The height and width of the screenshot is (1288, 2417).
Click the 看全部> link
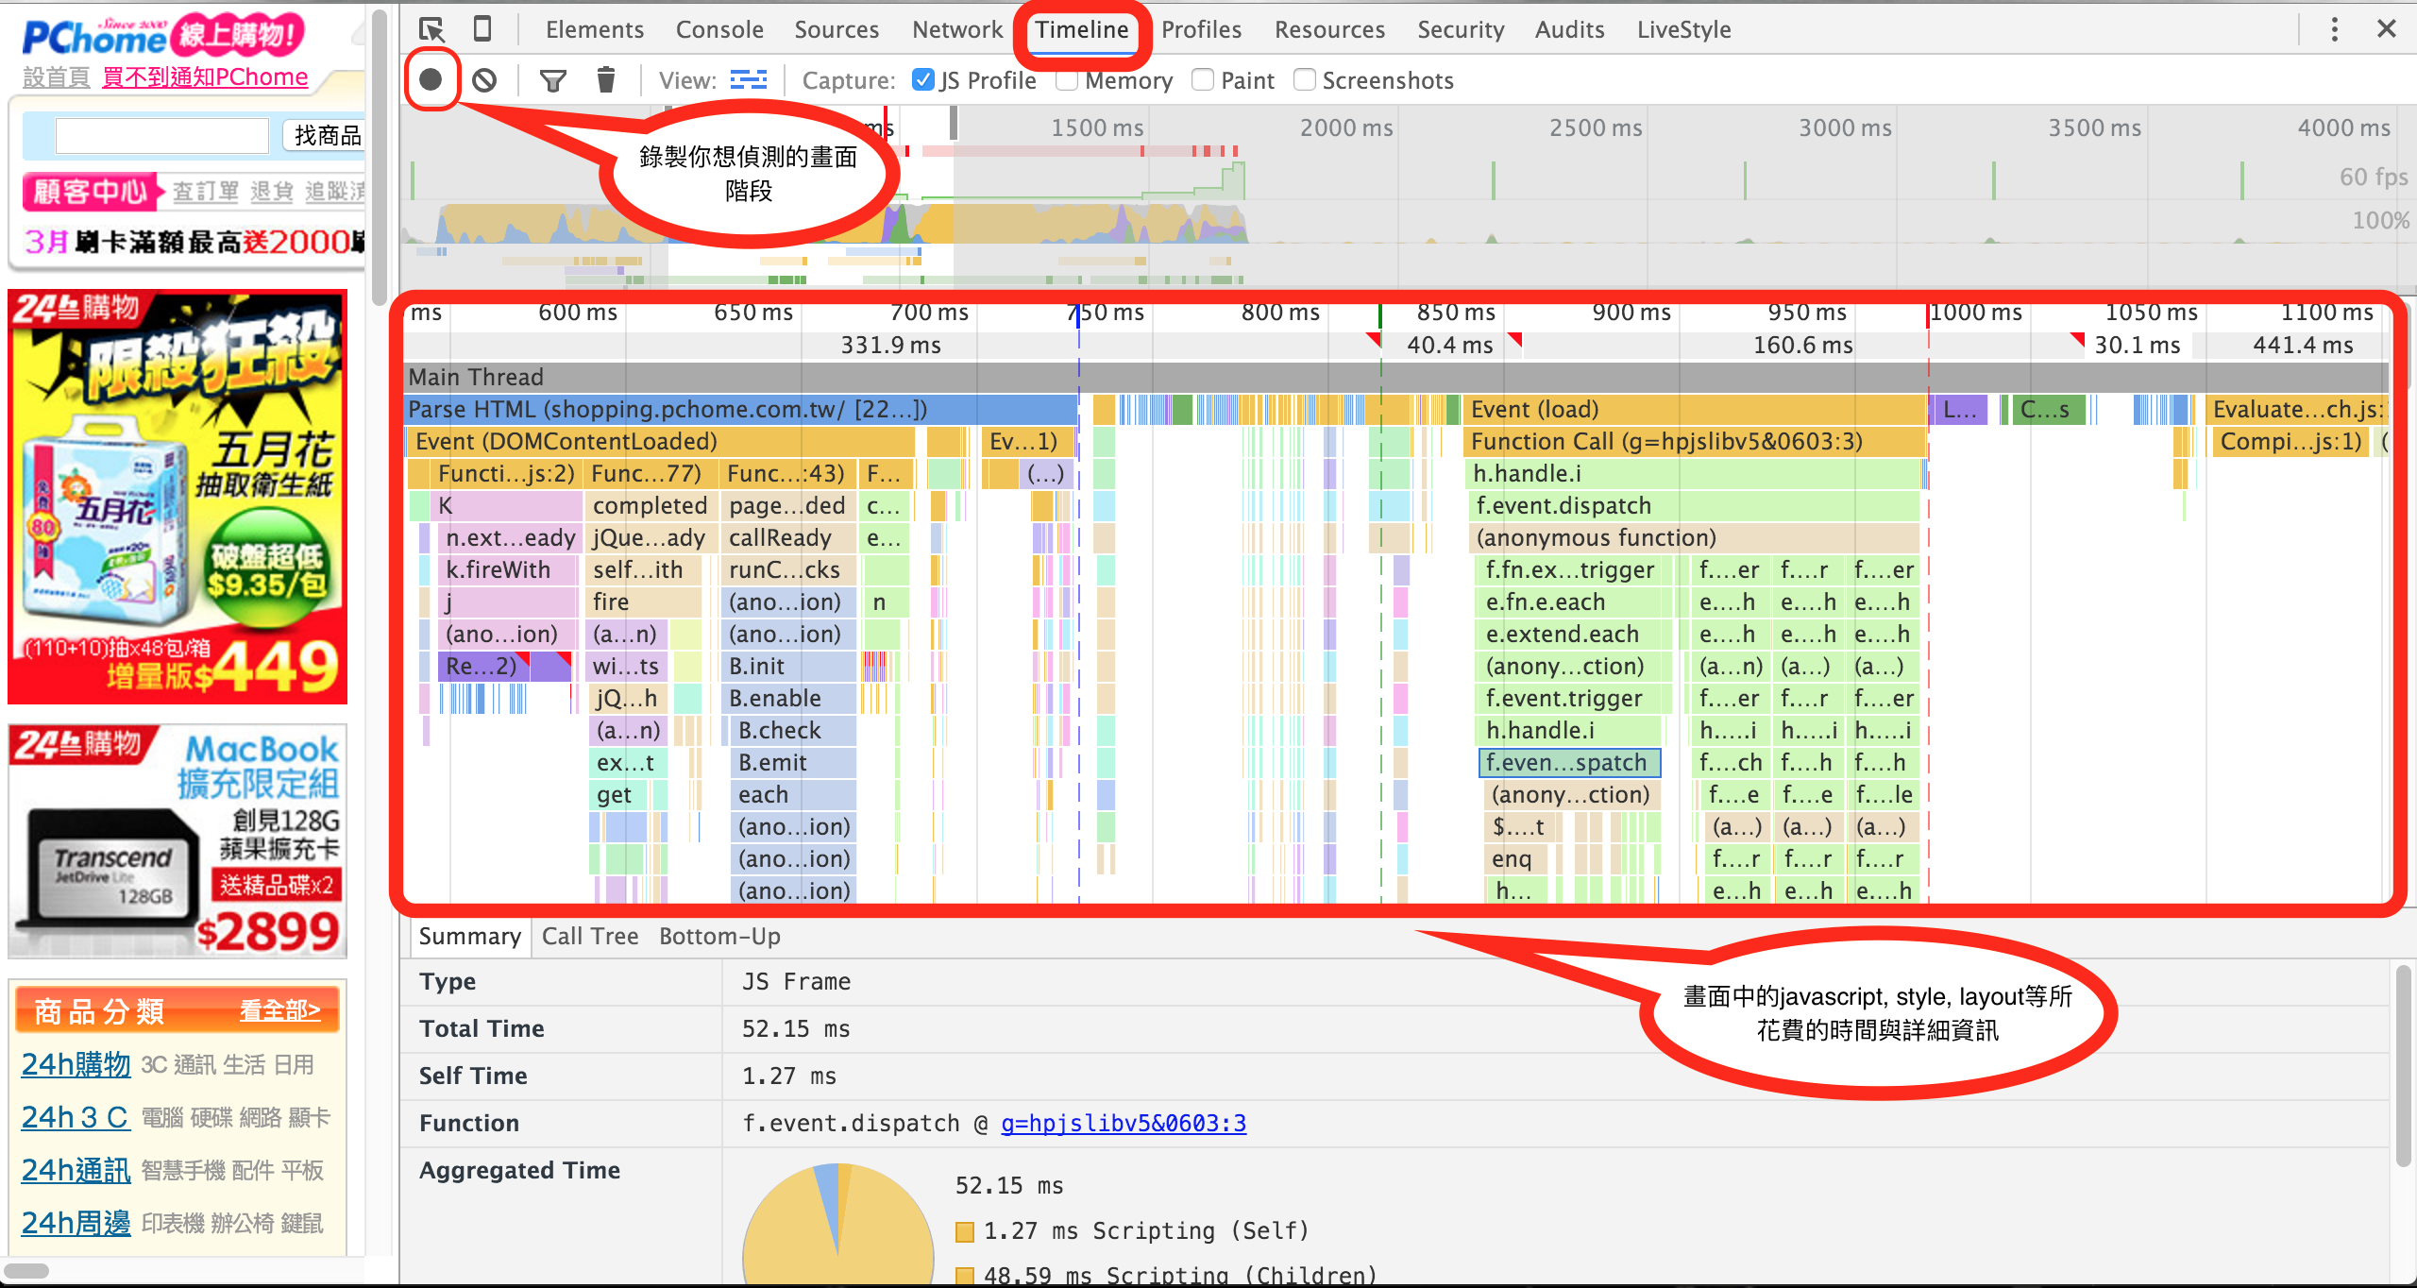(279, 1010)
